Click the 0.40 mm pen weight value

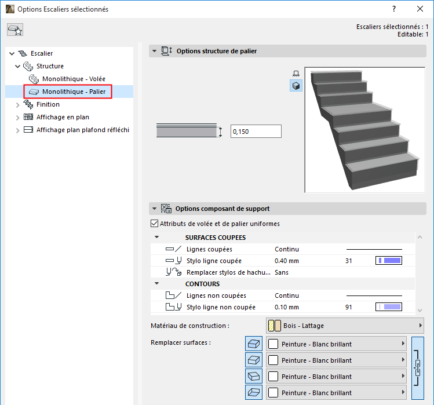click(x=286, y=261)
